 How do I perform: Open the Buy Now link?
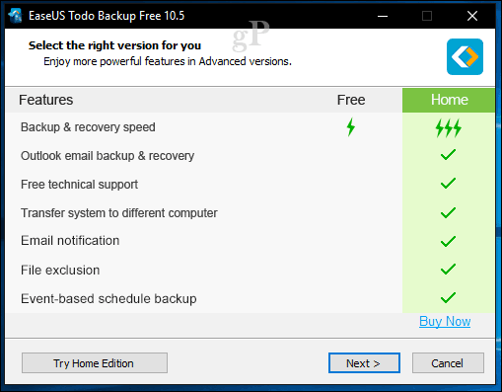click(x=445, y=321)
